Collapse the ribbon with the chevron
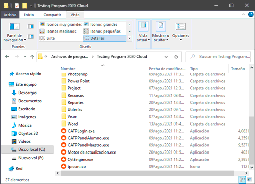Screen dimensions: 255x184 (x=243, y=15)
